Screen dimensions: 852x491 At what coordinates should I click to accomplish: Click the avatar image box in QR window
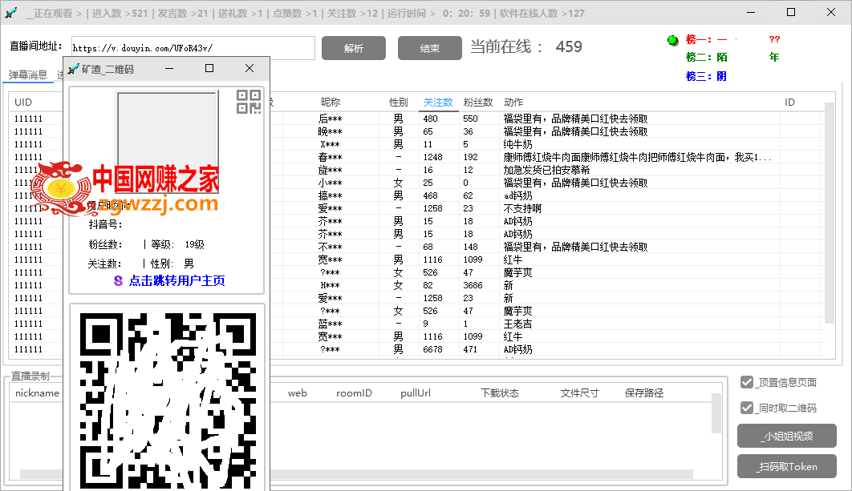168,142
